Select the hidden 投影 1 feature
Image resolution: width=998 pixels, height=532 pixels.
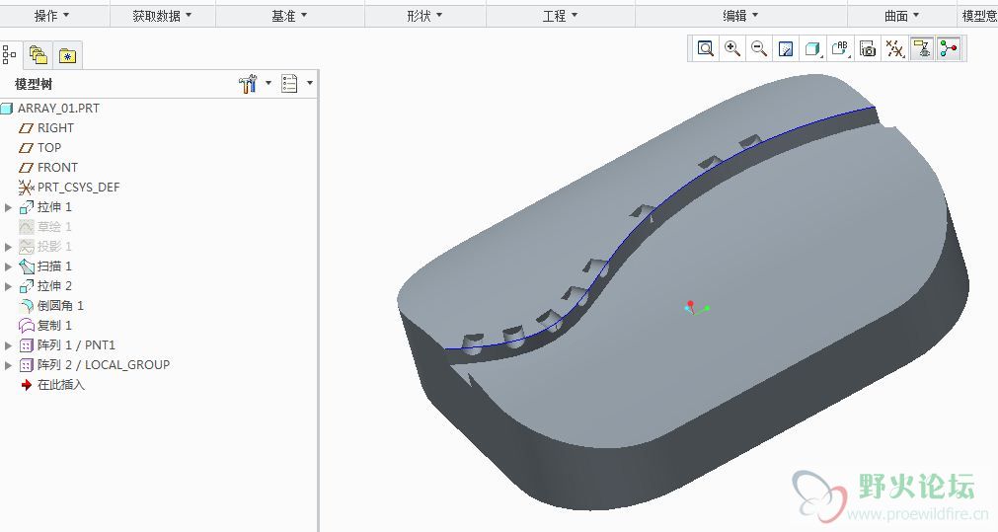coord(54,247)
